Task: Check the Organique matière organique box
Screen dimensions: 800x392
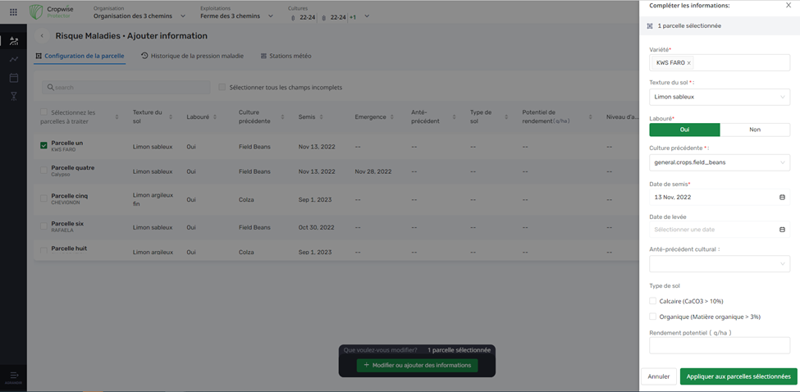Action: coord(653,317)
